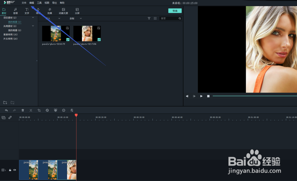Click the red playhead marker
The height and width of the screenshot is (181, 297).
point(76,115)
